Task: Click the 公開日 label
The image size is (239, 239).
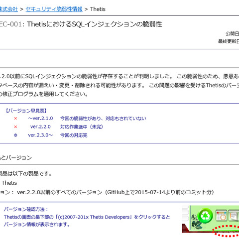Action: click(x=233, y=34)
